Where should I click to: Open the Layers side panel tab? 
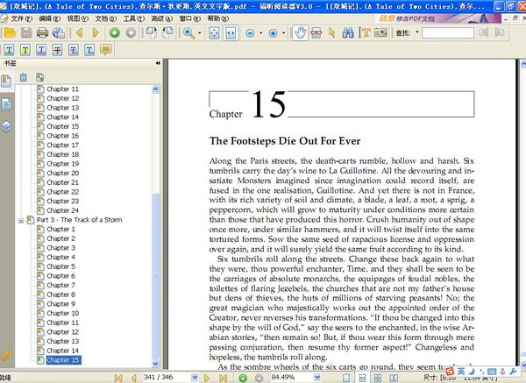[x=6, y=127]
